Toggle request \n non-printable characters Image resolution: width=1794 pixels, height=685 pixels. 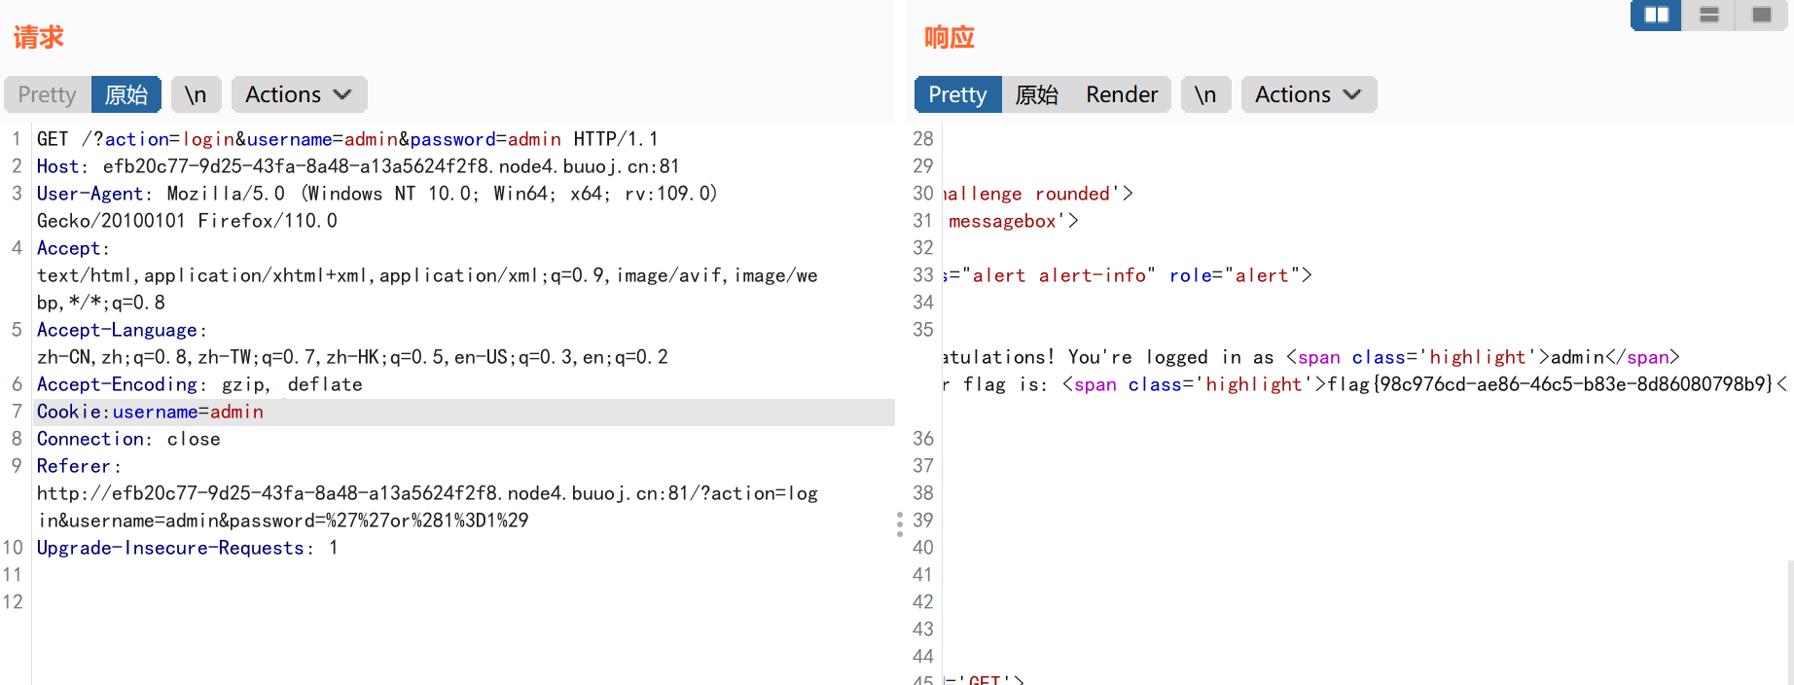click(x=196, y=94)
